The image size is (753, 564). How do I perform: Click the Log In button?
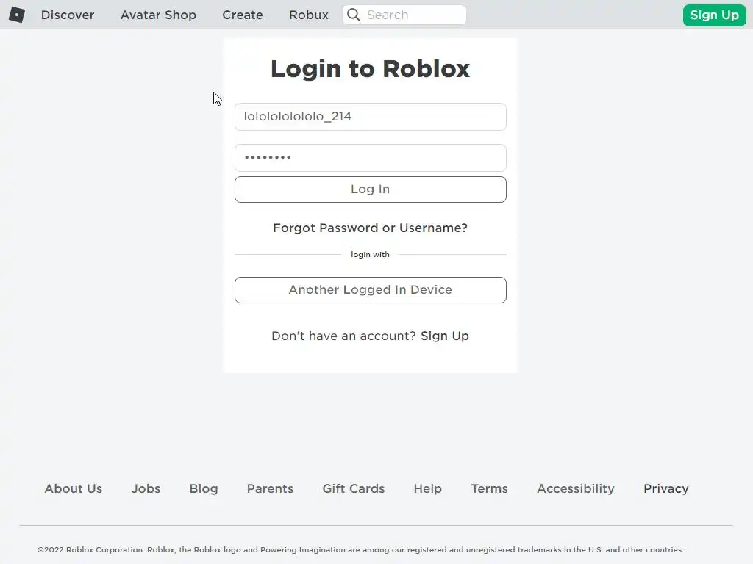coord(371,189)
